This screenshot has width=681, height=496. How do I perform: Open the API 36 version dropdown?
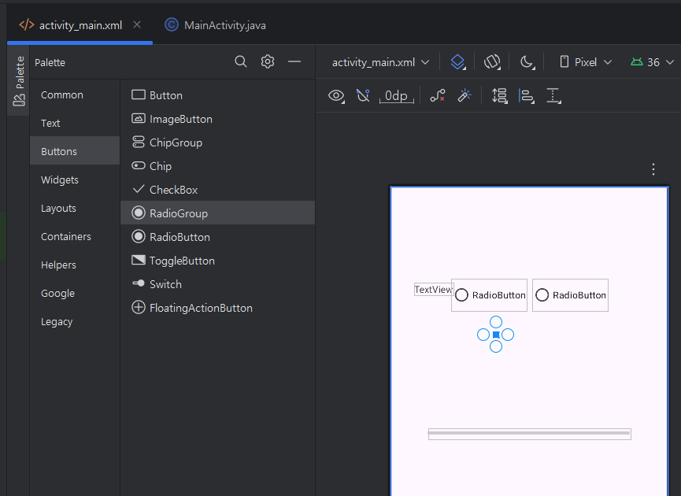coord(653,62)
